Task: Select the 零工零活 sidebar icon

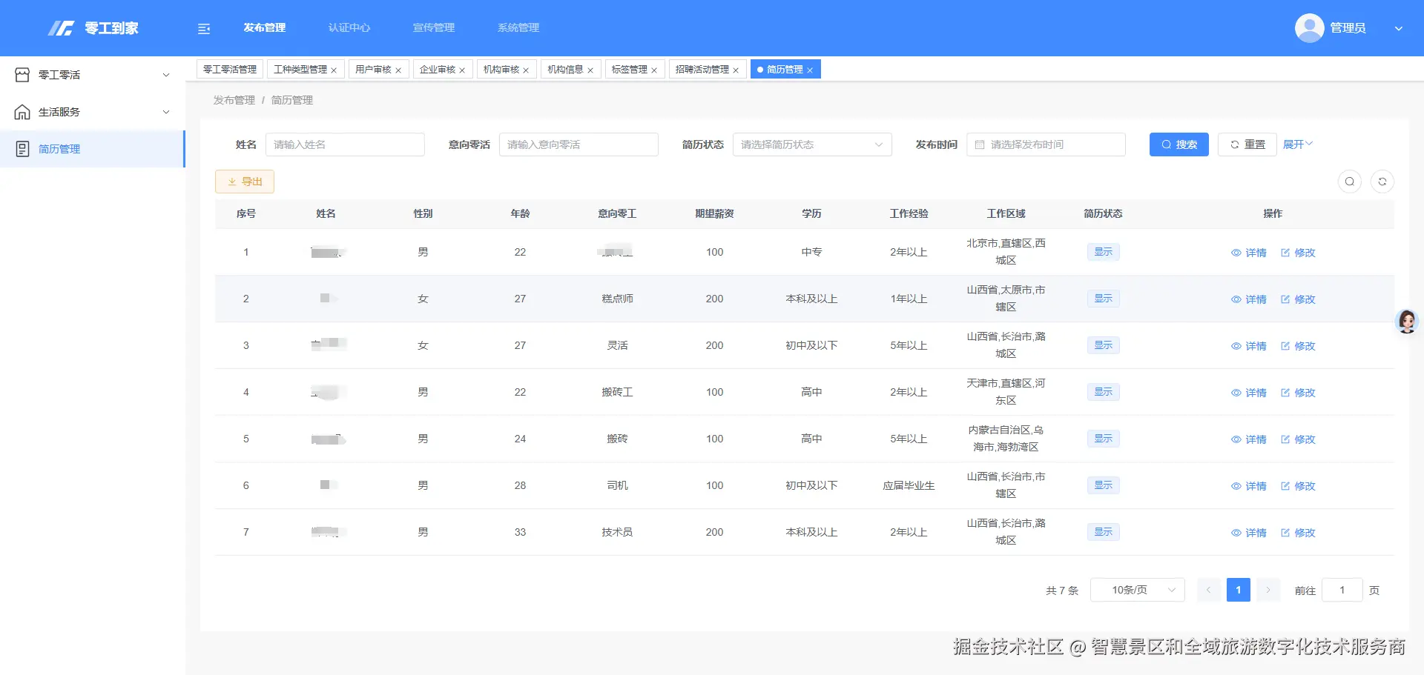Action: tap(22, 74)
